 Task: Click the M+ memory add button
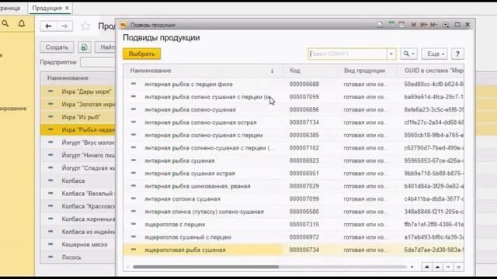pos(424,25)
